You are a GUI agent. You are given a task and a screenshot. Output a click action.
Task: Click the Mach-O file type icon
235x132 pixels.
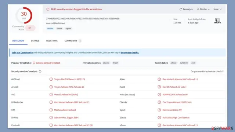pyautogui.click(x=217, y=21)
